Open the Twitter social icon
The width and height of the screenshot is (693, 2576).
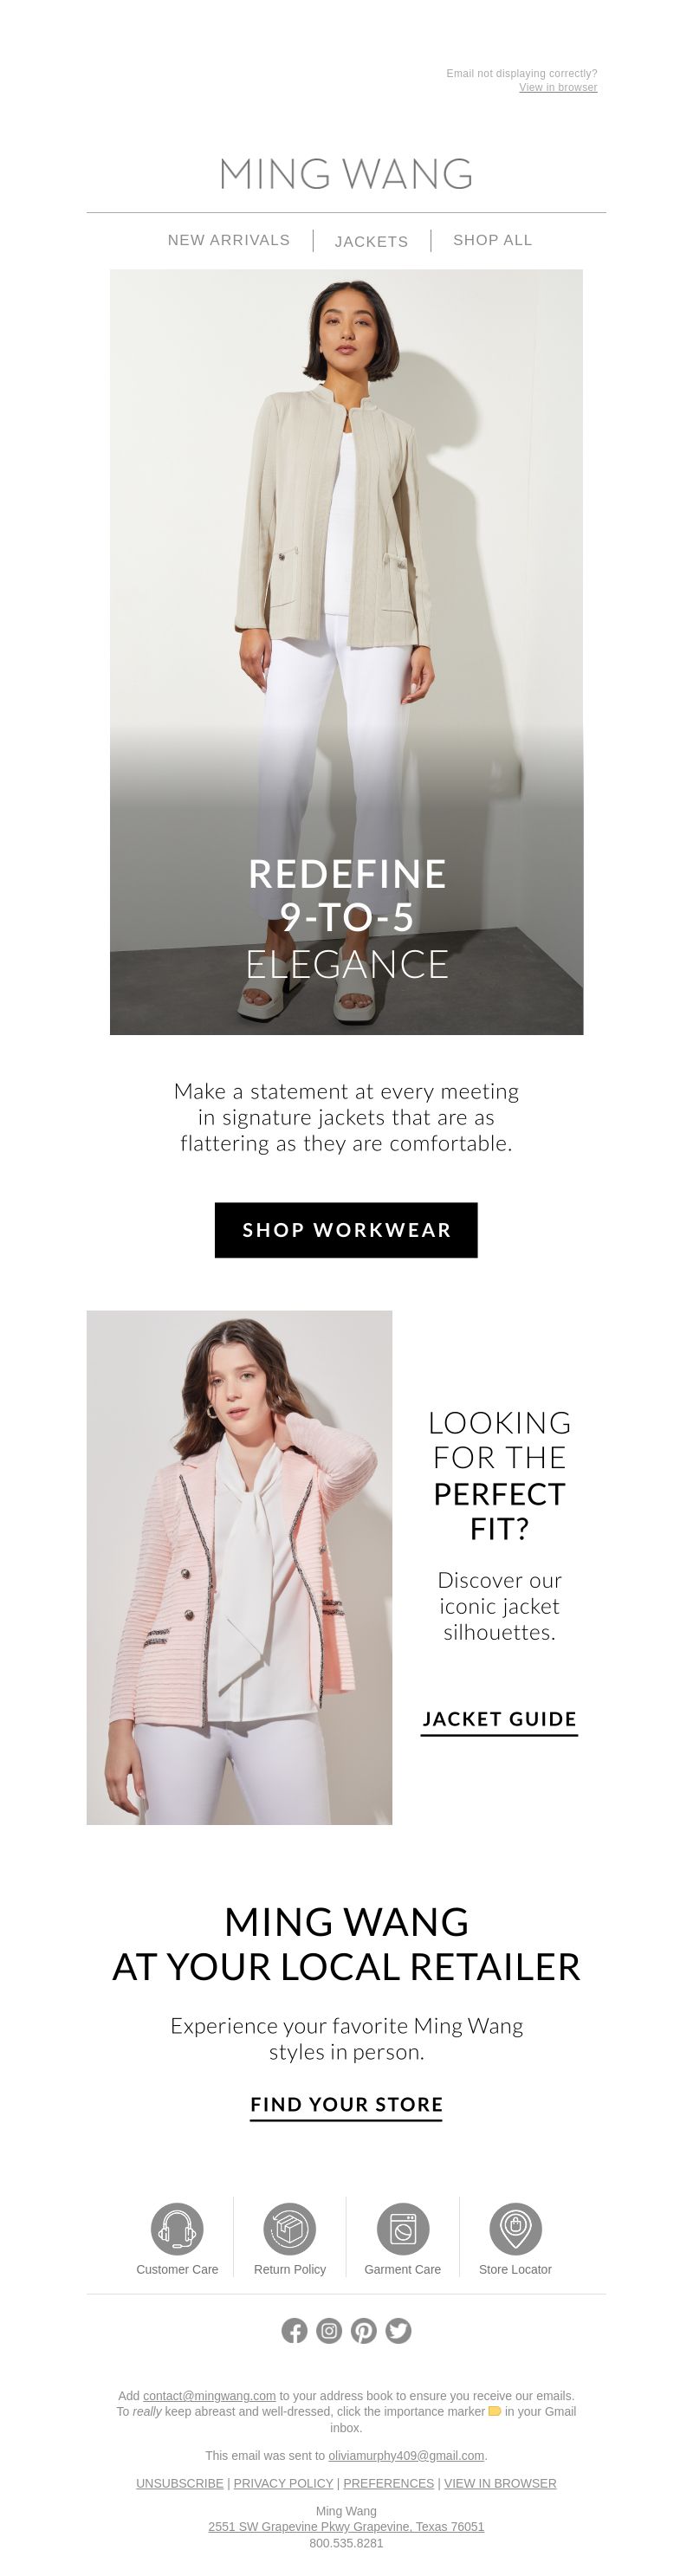coord(398,2331)
